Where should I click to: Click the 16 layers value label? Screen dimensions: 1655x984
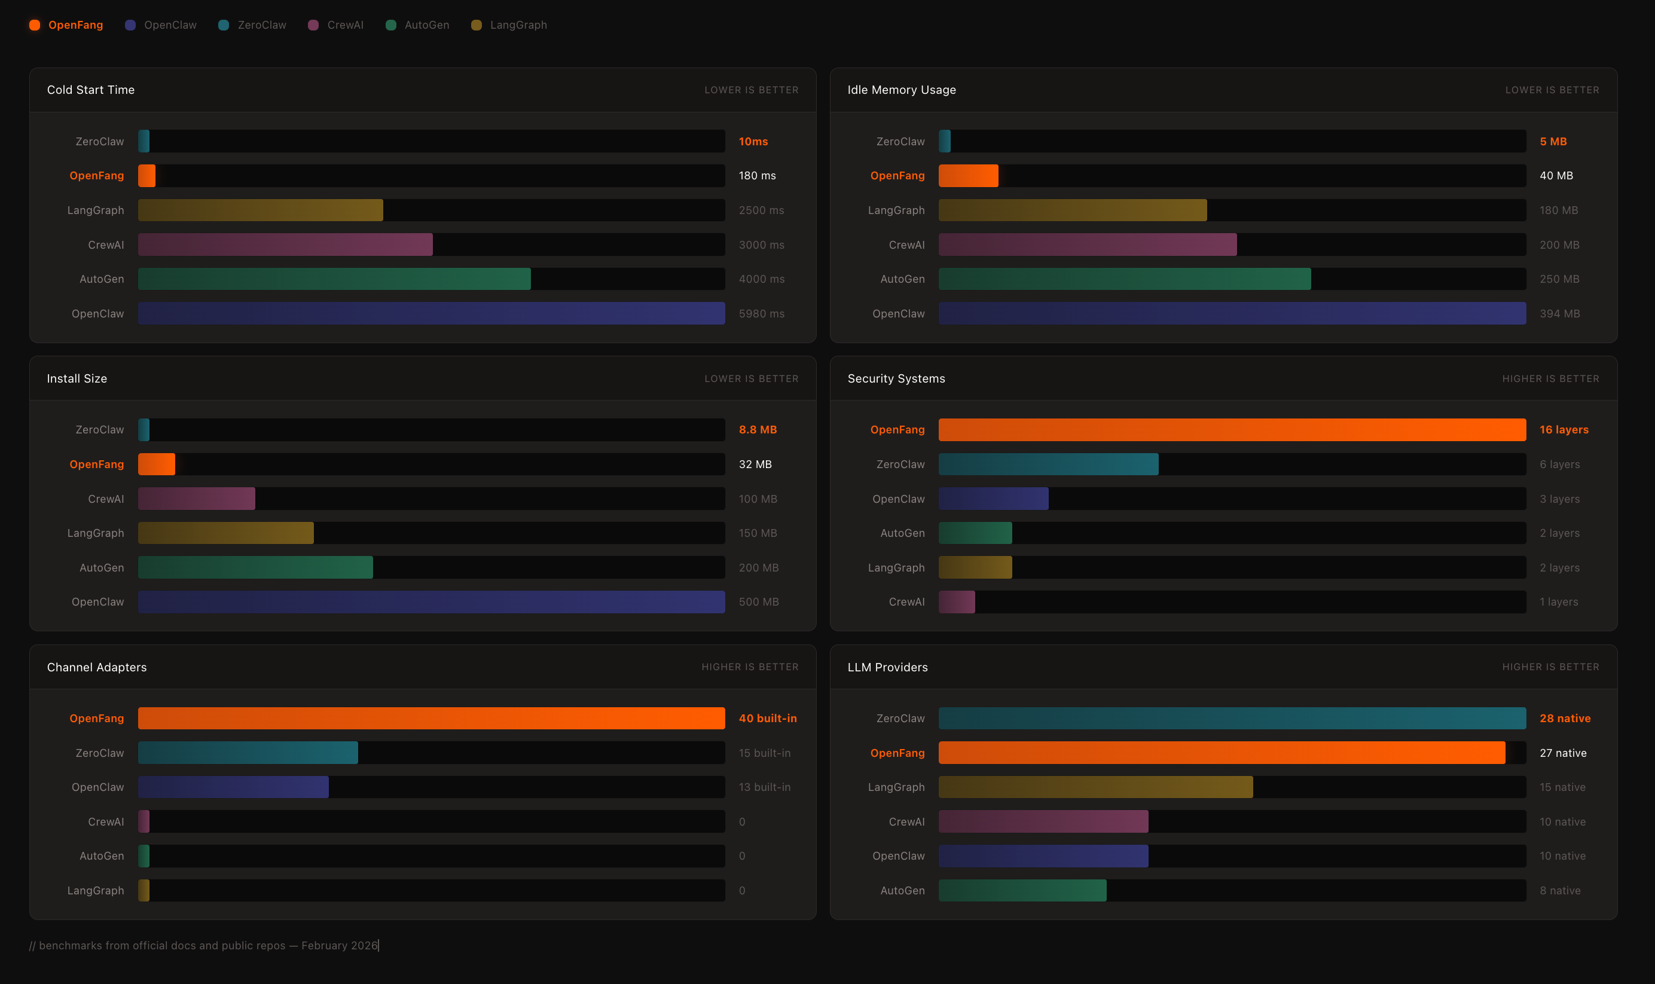click(x=1564, y=430)
